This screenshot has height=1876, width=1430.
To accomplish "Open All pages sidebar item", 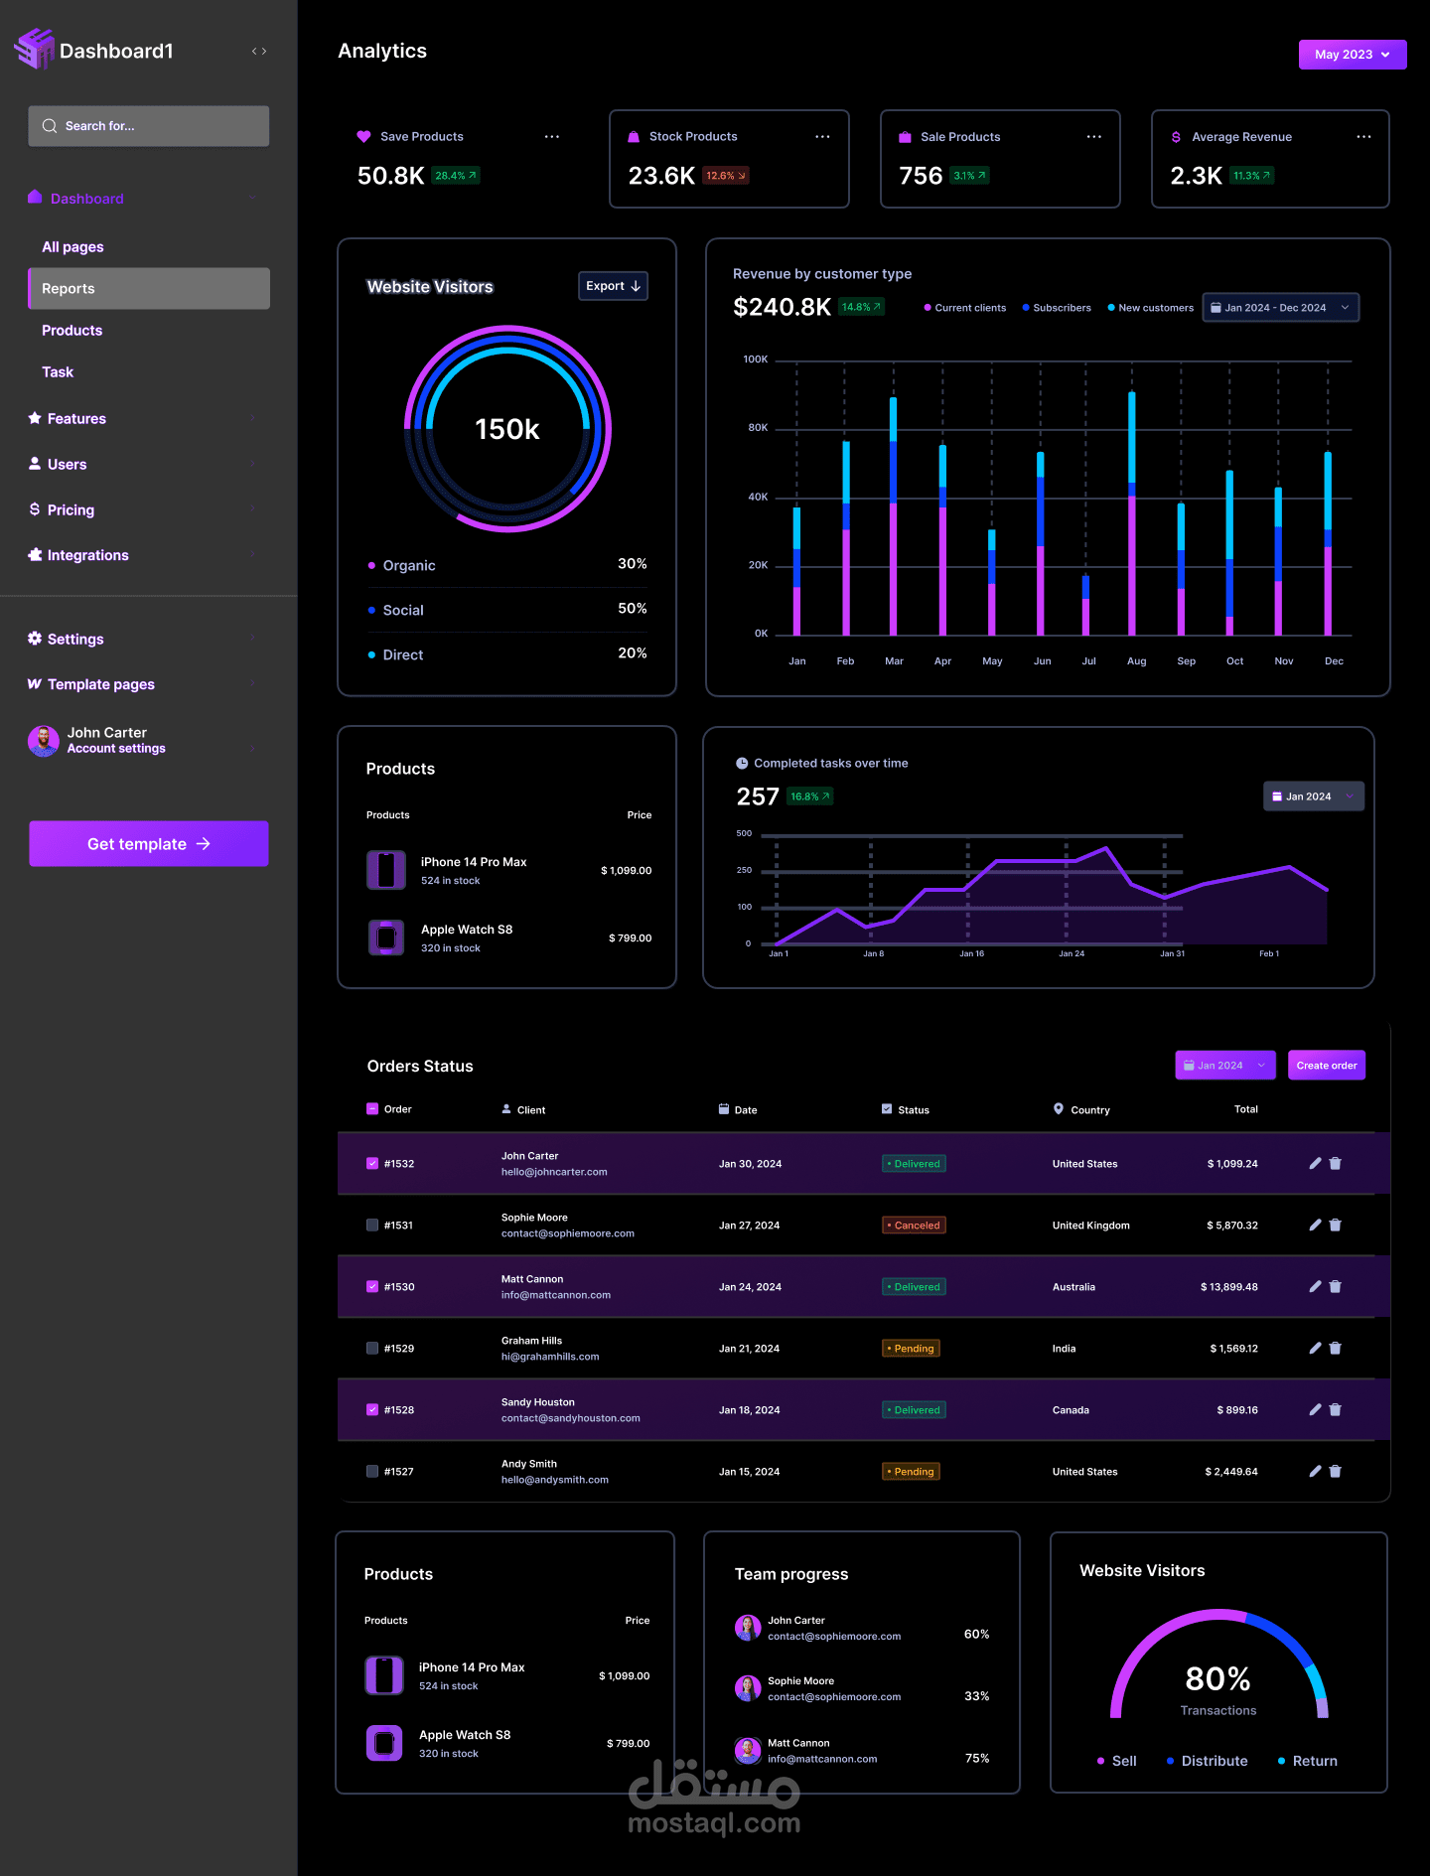I will click(x=72, y=246).
